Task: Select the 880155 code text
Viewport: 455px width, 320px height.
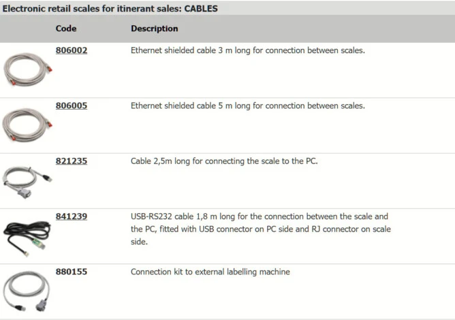Action: click(x=72, y=272)
